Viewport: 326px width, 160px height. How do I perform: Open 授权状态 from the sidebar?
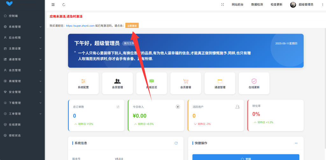click(15, 136)
